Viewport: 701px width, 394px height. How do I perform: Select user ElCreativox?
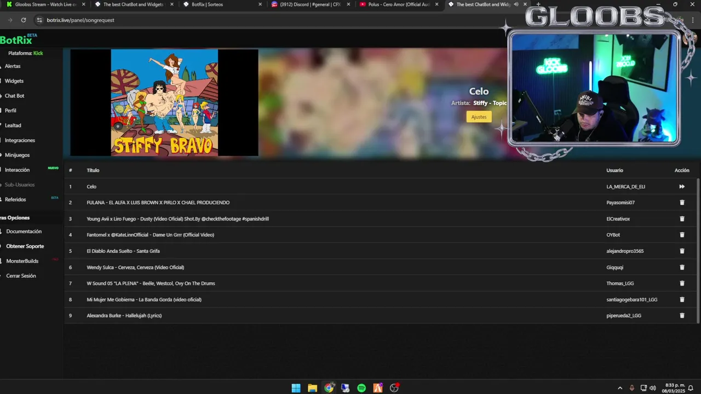[x=618, y=219]
